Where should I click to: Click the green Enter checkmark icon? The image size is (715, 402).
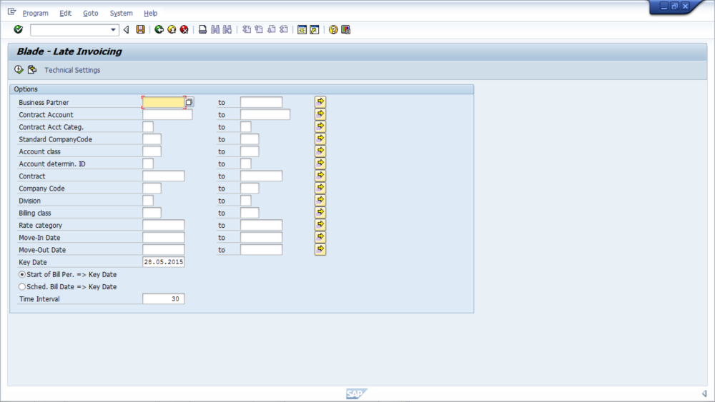[x=19, y=29]
